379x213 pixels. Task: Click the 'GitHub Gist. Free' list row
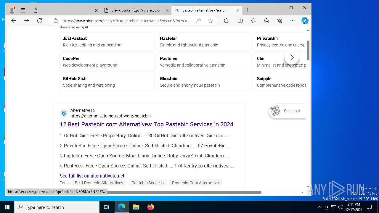point(146,136)
